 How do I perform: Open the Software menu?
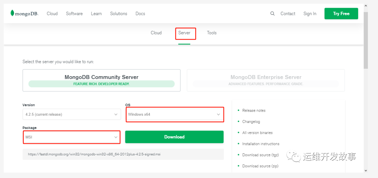(x=74, y=13)
